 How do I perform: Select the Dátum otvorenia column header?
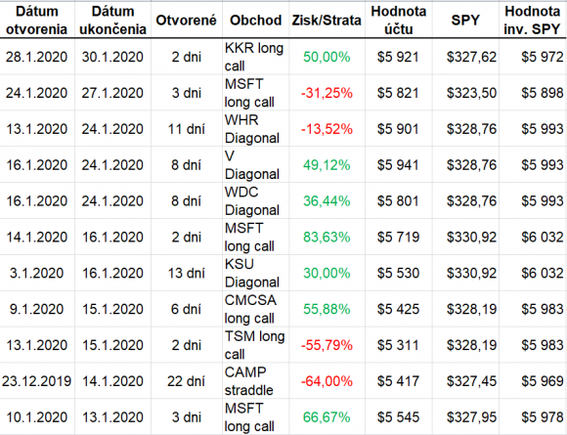click(x=37, y=20)
